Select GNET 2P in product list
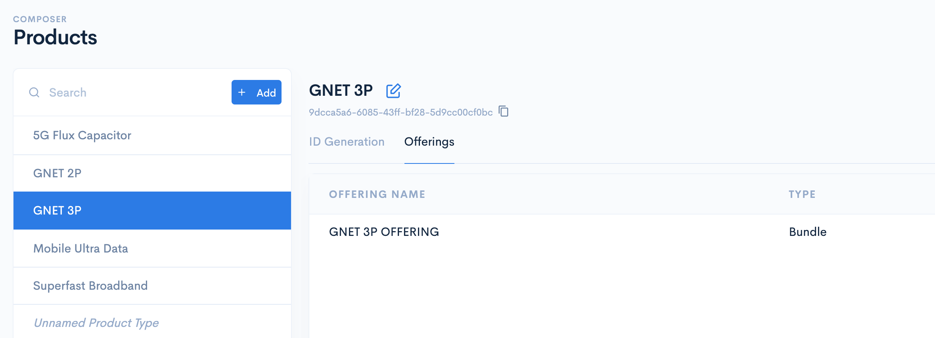Screen dimensions: 935x338 click(x=152, y=173)
